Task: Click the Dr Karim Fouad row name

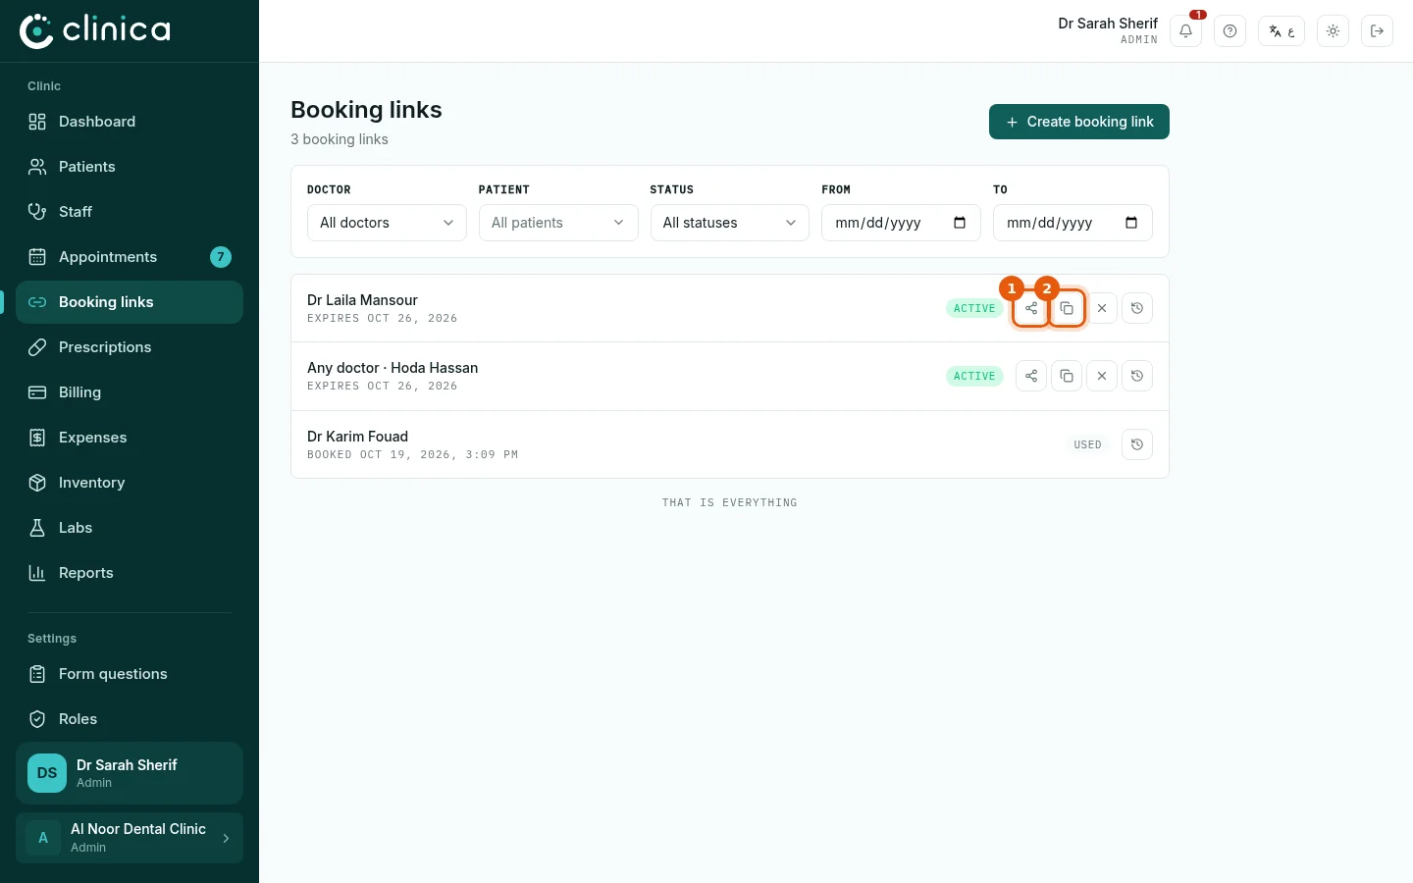Action: 357,437
